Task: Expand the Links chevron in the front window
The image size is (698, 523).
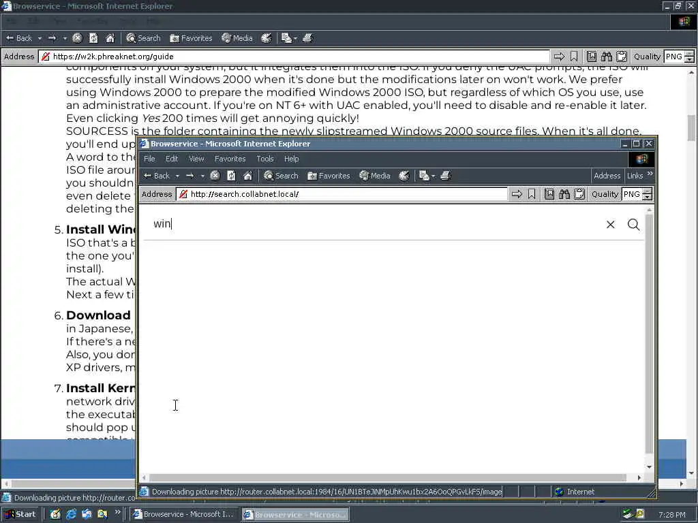Action: [650, 174]
